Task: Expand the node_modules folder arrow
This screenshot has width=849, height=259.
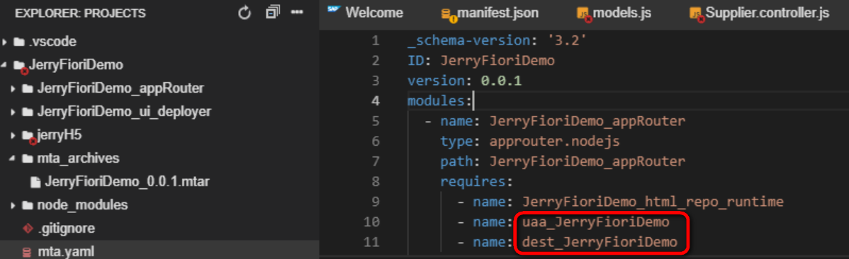Action: pos(13,205)
